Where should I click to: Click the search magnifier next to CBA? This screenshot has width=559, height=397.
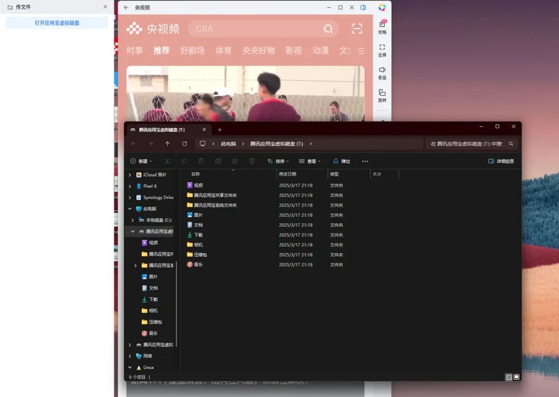tap(329, 29)
